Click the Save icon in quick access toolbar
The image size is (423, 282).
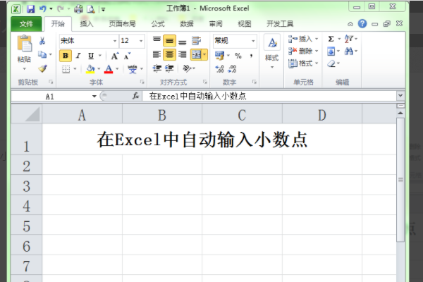point(31,9)
